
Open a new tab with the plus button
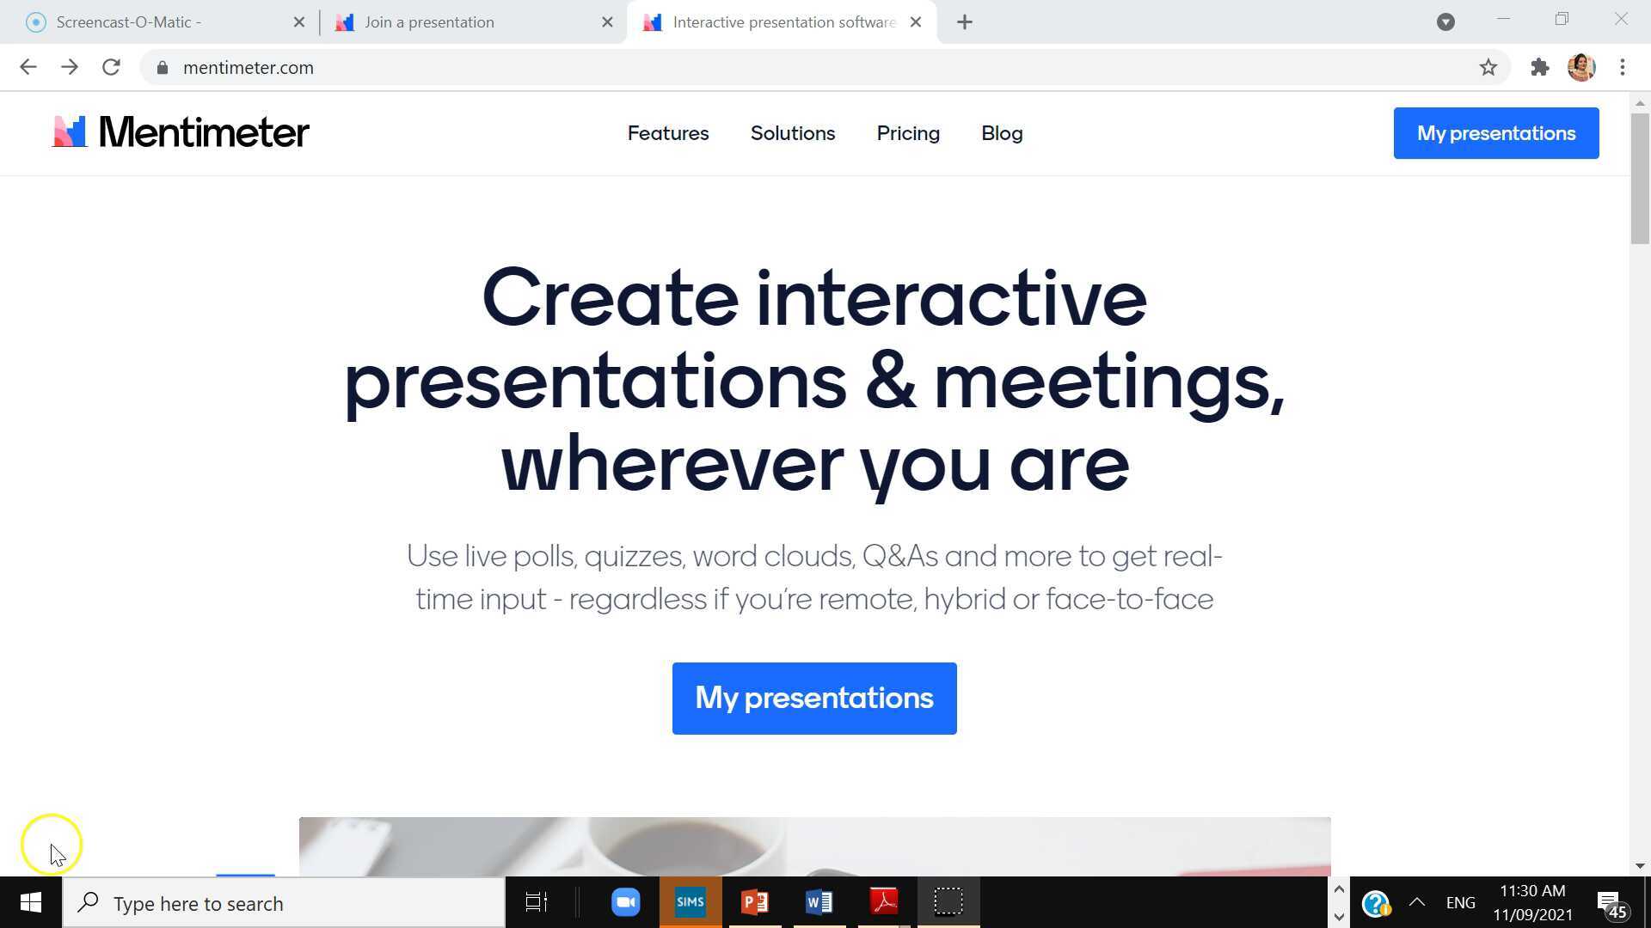coord(965,22)
